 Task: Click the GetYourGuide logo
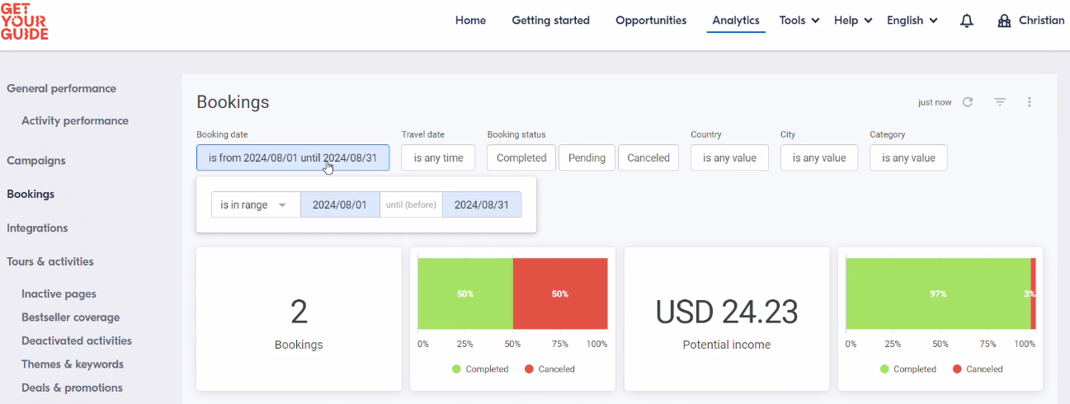pyautogui.click(x=25, y=21)
